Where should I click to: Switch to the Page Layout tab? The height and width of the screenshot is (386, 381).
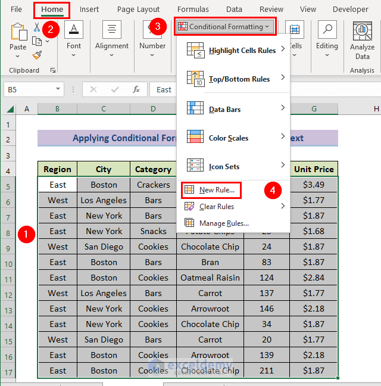(138, 10)
